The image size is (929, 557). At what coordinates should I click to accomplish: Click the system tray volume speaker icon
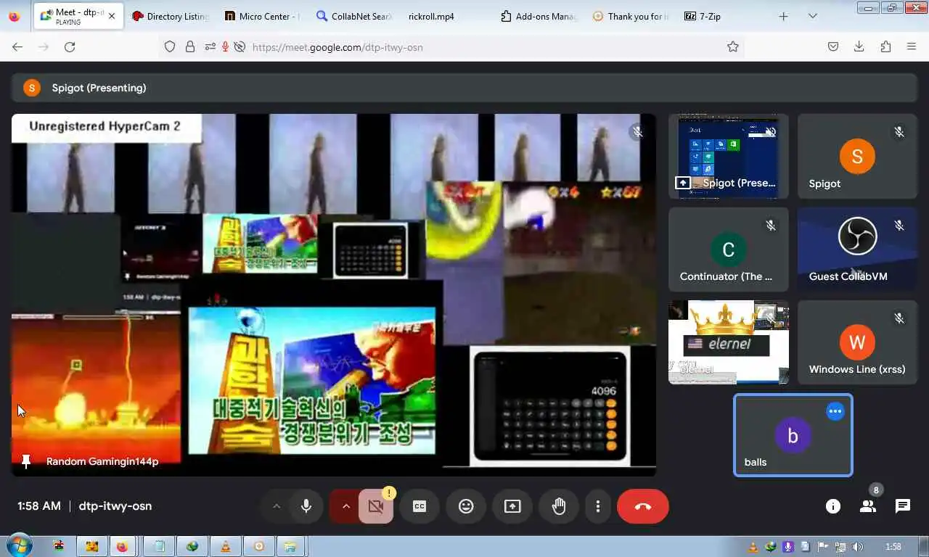[x=858, y=547]
